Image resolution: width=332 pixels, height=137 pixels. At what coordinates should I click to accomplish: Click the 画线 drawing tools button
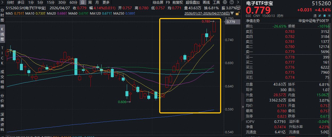pyautogui.click(x=206, y=2)
